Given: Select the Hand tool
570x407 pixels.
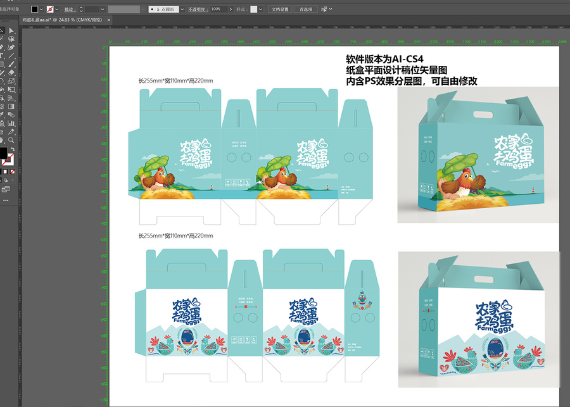Looking at the screenshot, I should tap(2, 140).
